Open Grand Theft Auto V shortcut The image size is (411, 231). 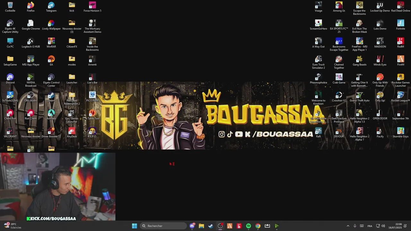point(360,98)
